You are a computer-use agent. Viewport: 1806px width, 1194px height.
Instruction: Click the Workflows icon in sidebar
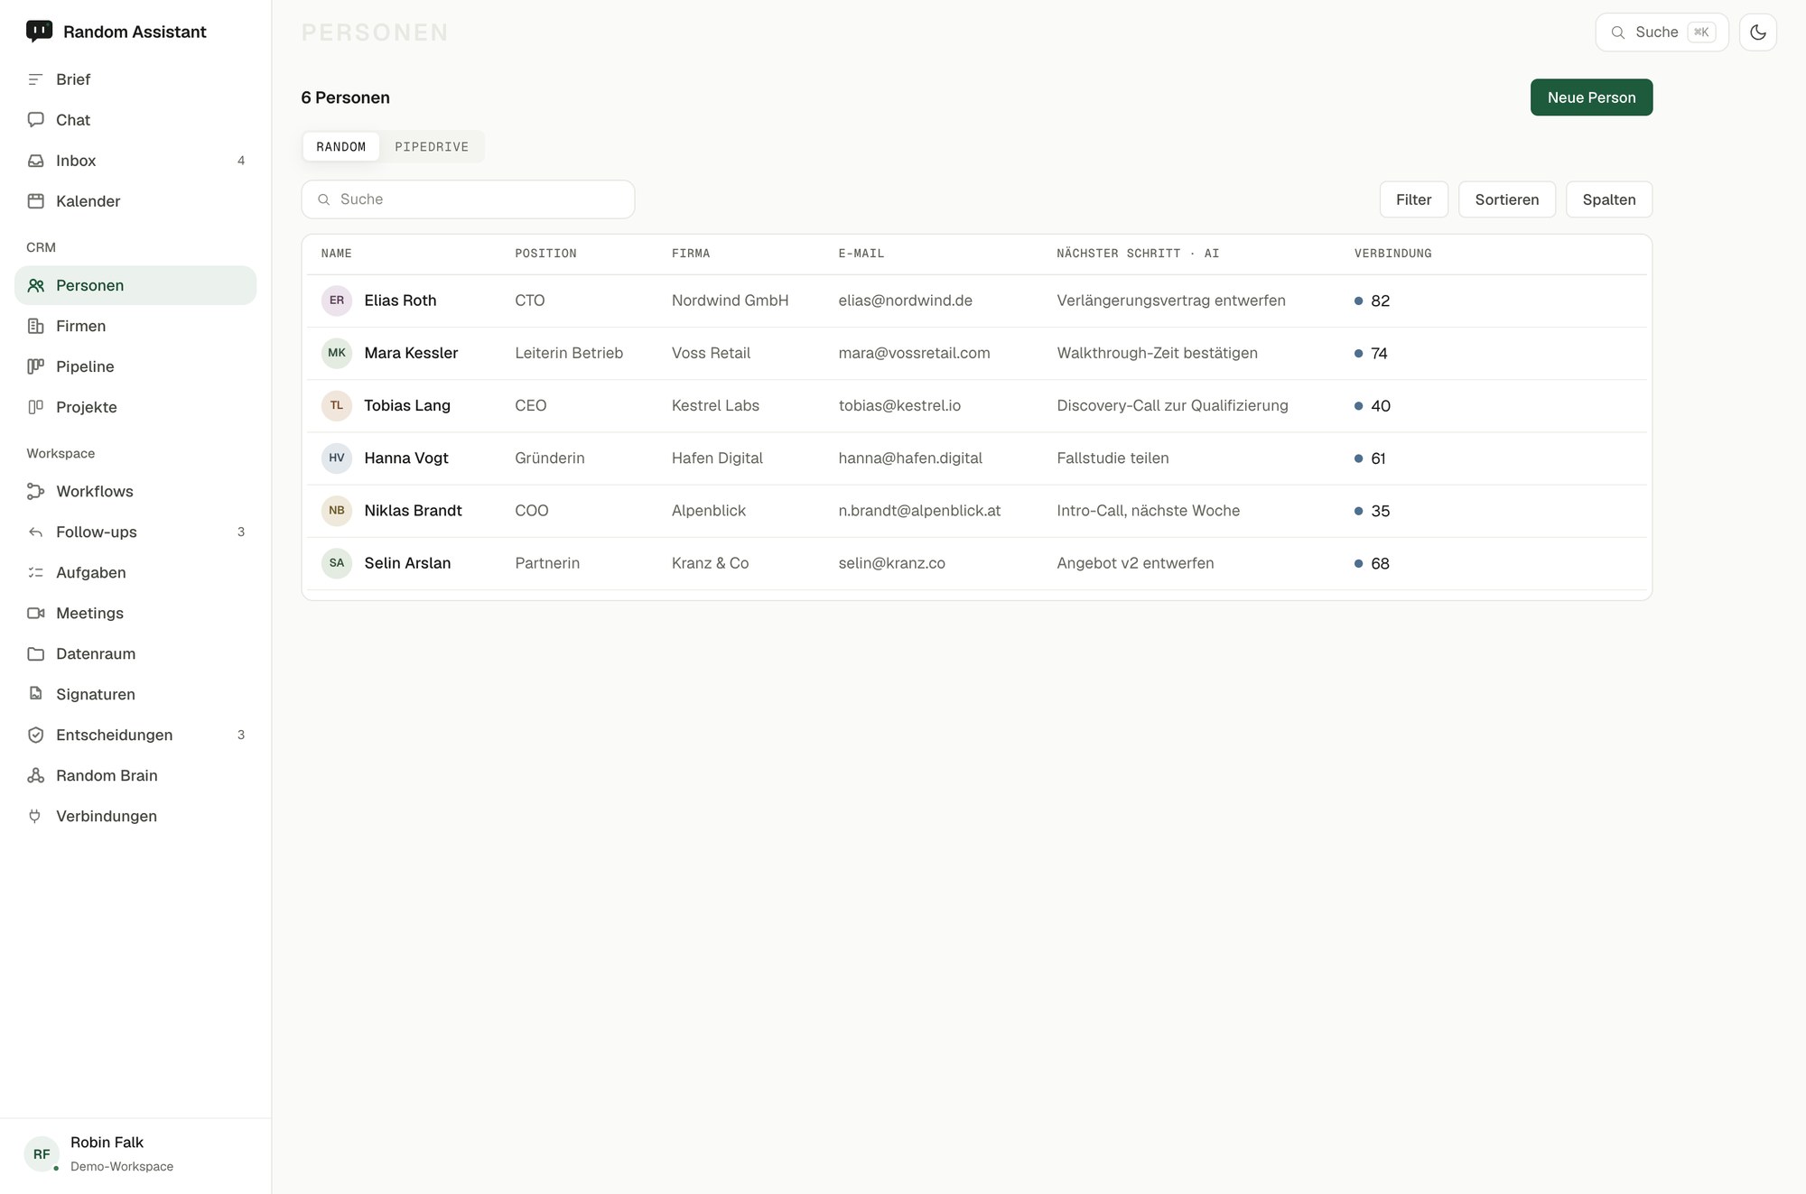(35, 491)
